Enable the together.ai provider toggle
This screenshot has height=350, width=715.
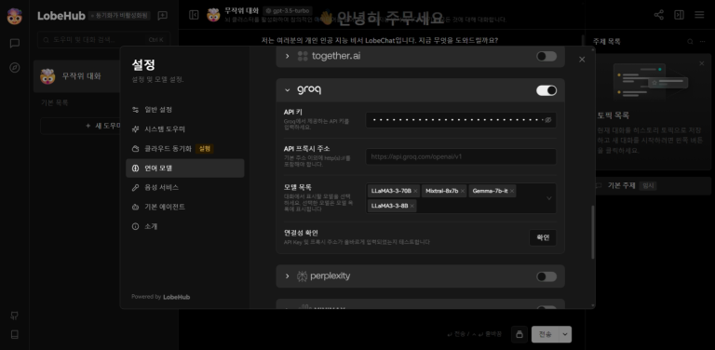pos(546,56)
